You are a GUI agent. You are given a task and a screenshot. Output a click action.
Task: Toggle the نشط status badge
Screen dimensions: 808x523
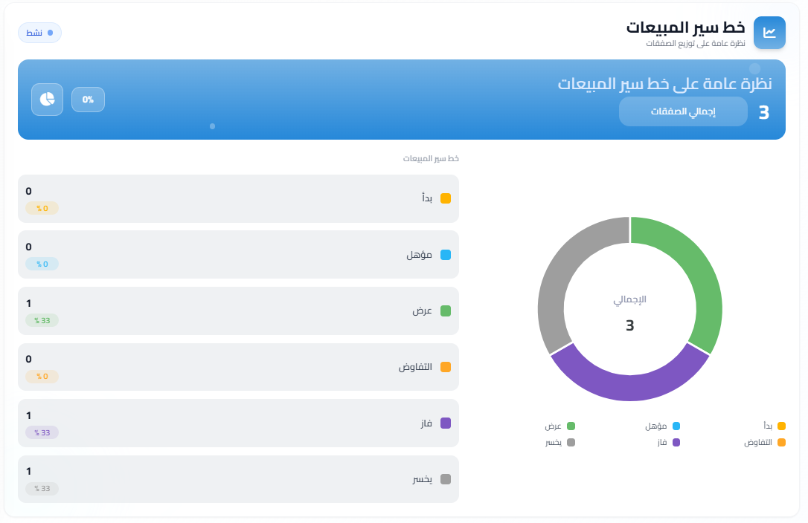(39, 33)
